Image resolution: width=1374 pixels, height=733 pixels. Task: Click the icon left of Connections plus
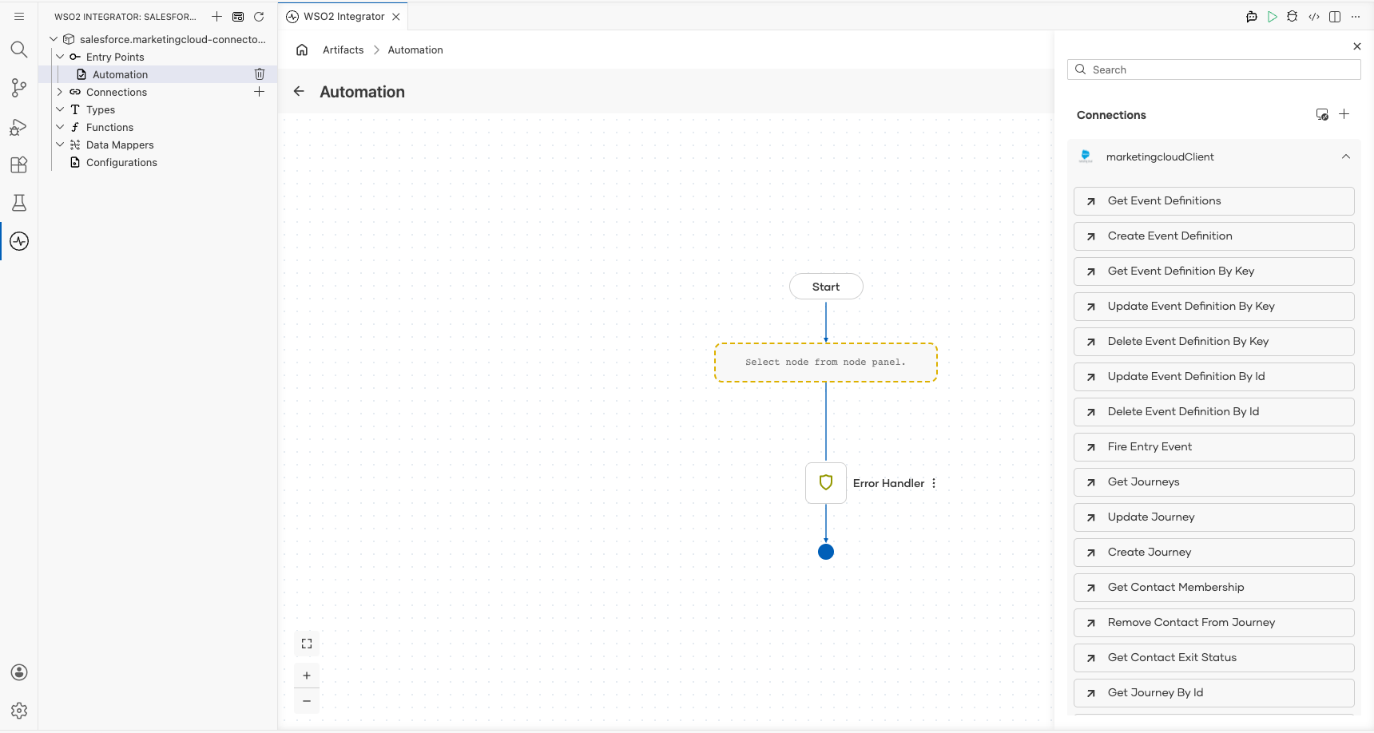click(1322, 114)
